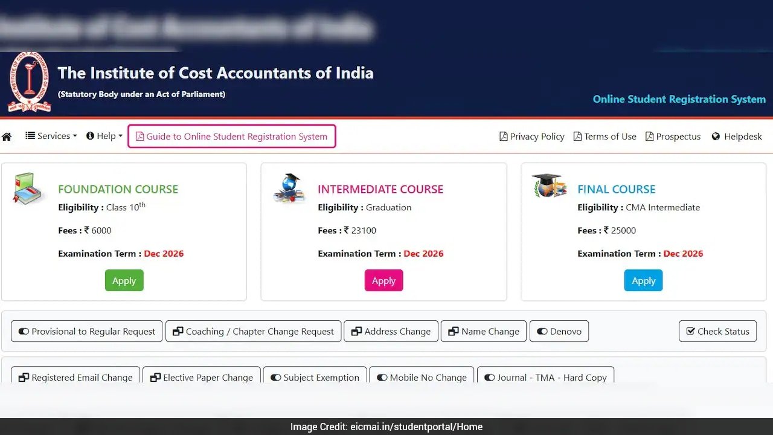Viewport: 773px width, 435px height.
Task: Apply for the Foundation Course
Action: click(124, 280)
